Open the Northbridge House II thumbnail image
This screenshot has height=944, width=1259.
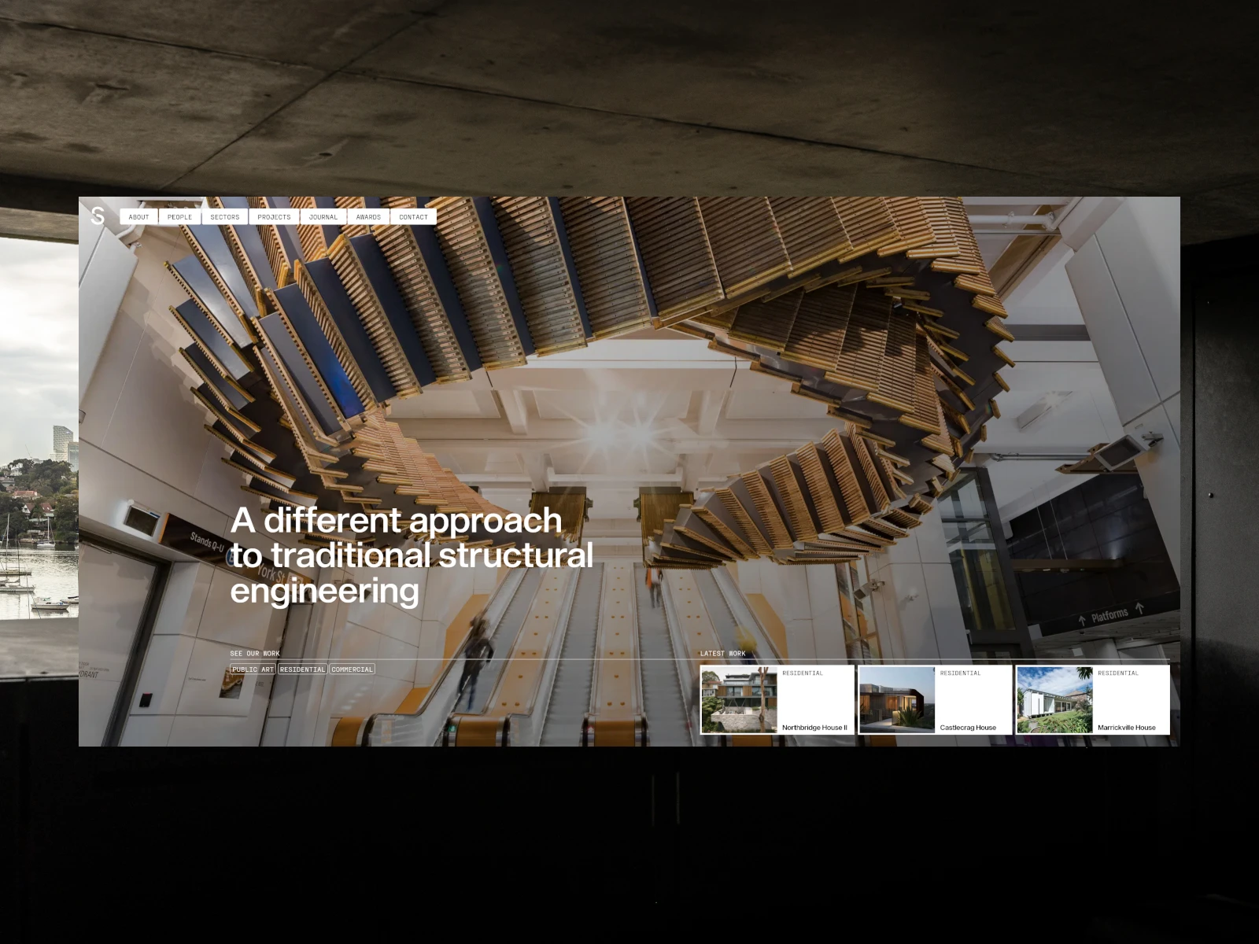pyautogui.click(x=739, y=700)
